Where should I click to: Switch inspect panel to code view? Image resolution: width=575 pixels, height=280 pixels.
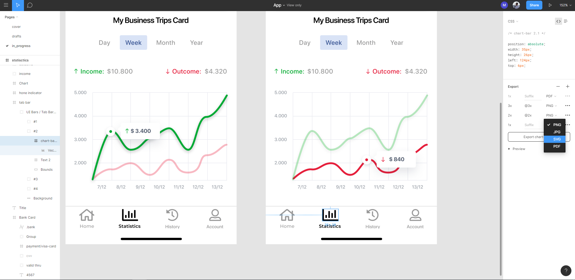tap(558, 21)
